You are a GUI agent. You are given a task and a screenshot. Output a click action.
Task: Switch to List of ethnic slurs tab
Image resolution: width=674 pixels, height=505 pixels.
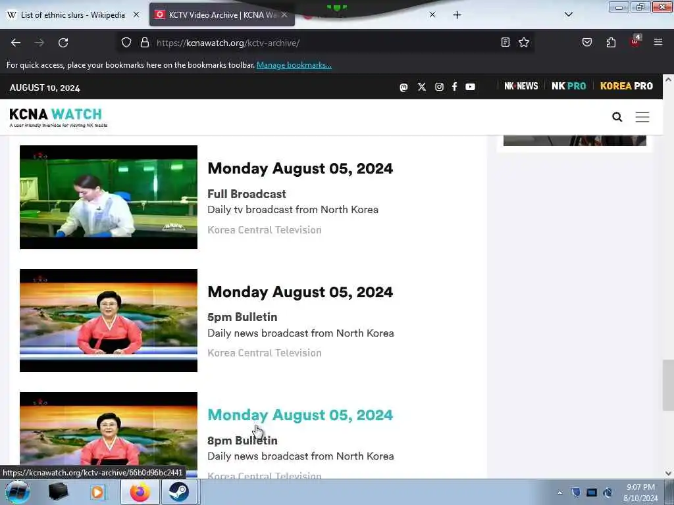tap(72, 15)
